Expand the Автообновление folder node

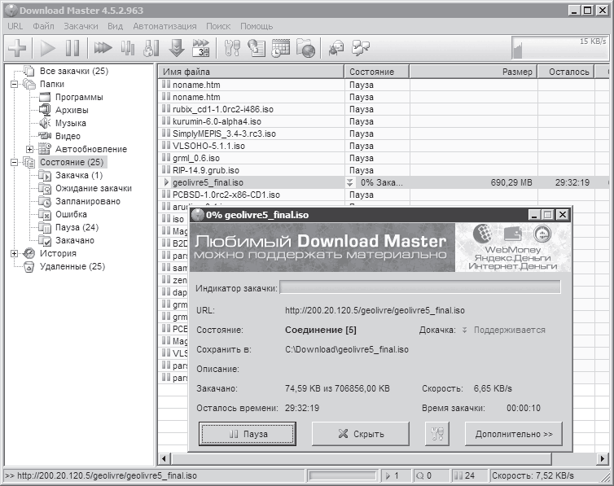pos(30,149)
